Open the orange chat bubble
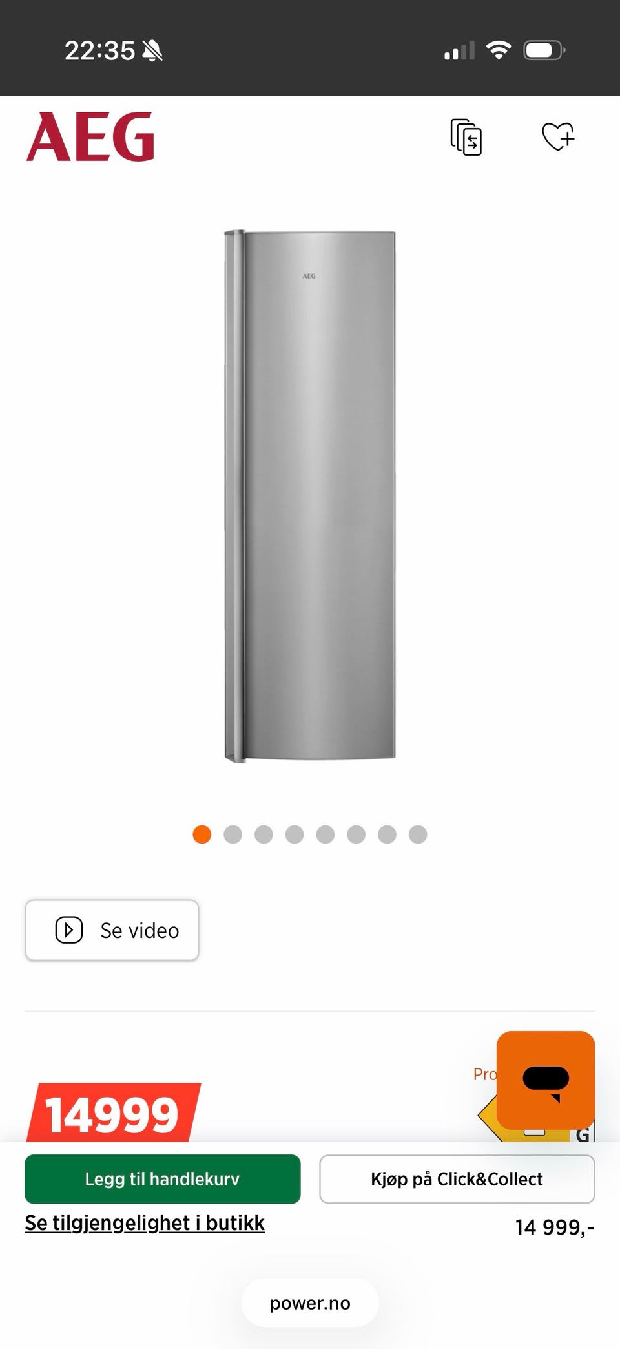 [546, 1080]
